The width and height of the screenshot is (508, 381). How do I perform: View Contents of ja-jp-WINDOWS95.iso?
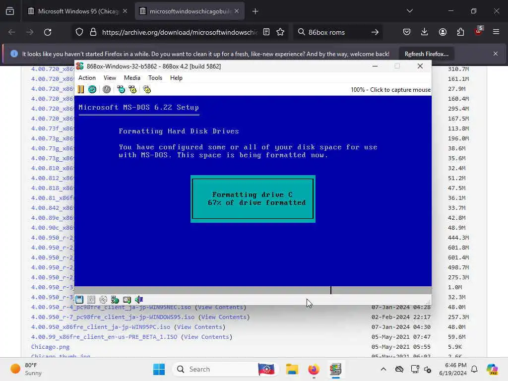coord(224,317)
